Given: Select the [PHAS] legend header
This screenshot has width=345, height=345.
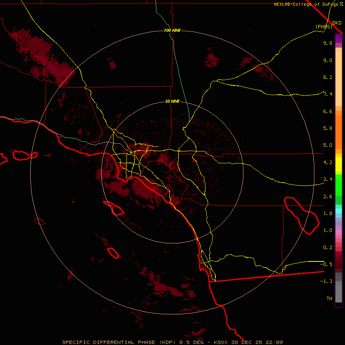Looking at the screenshot, I should [x=324, y=26].
